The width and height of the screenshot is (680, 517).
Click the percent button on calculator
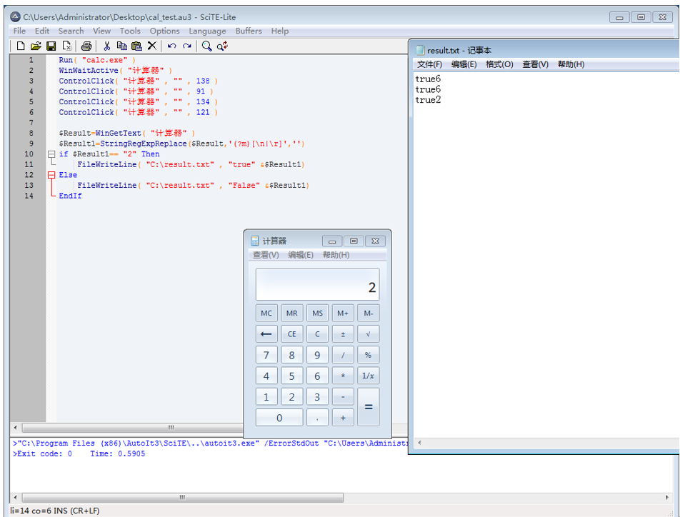pyautogui.click(x=368, y=355)
